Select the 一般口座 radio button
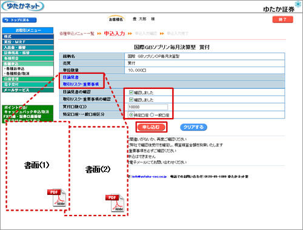The height and width of the screenshot is (230, 303). click(x=152, y=115)
